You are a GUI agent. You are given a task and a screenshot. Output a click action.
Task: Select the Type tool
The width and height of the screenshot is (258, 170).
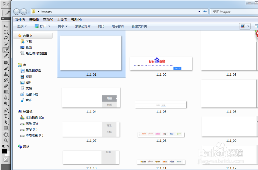[x=6, y=116]
